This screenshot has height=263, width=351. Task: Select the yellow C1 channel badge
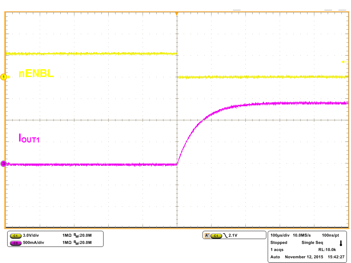pyautogui.click(x=15, y=236)
